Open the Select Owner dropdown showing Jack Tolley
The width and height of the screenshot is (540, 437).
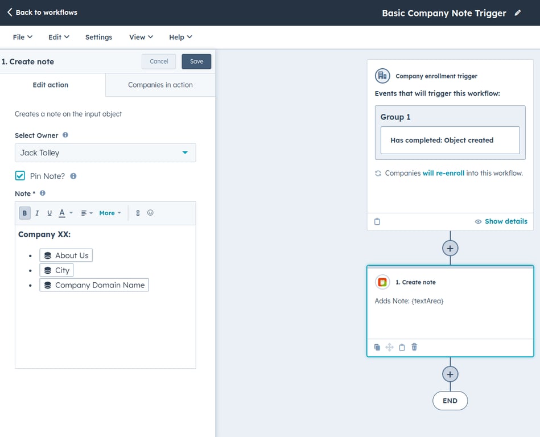[x=105, y=152]
